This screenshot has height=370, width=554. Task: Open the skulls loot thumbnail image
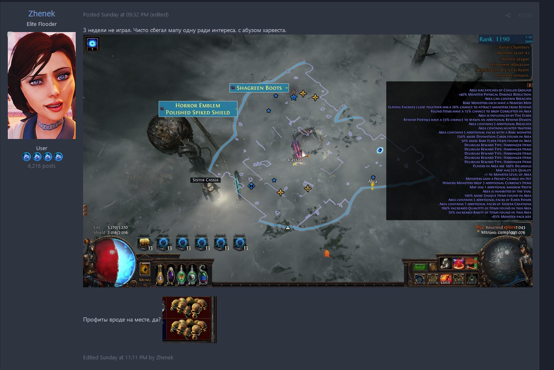tap(189, 319)
